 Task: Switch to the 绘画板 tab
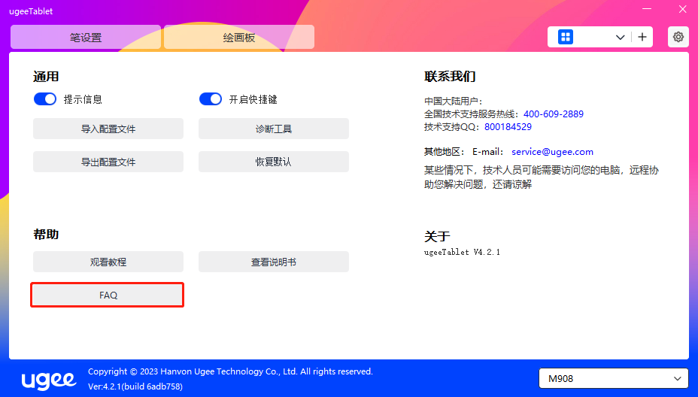tap(239, 37)
